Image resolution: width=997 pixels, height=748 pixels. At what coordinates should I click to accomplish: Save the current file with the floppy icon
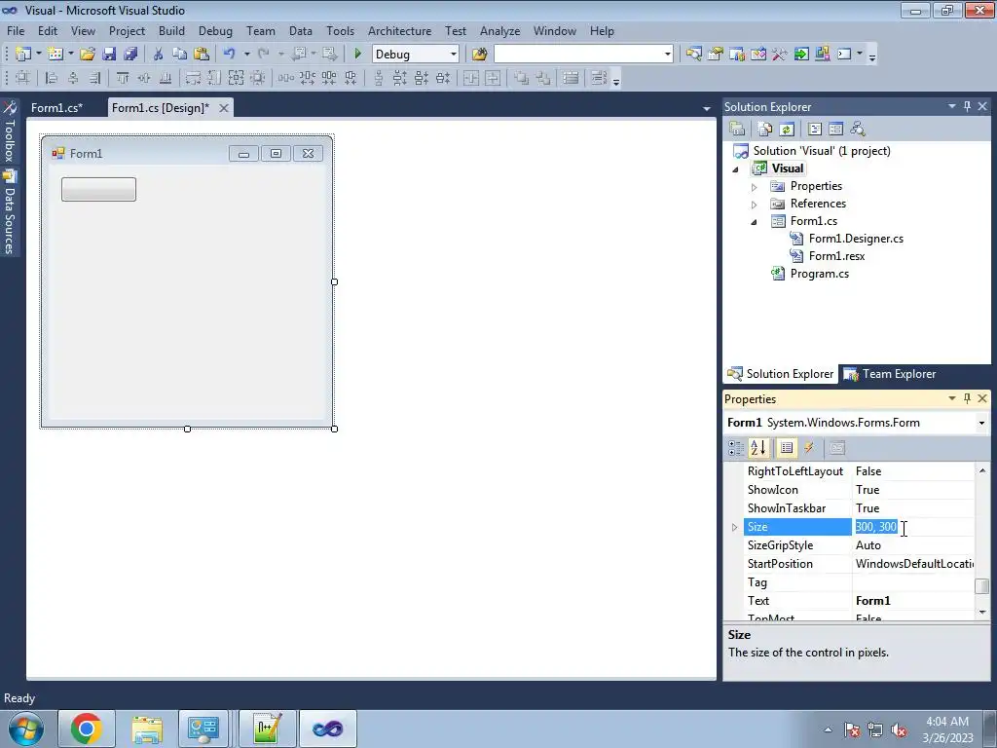(x=109, y=55)
